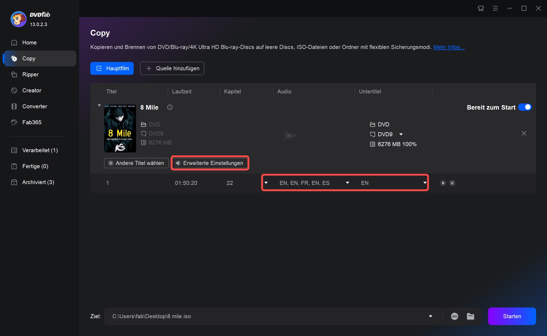Click the Laufzeit column header
Viewport: 547px width, 336px height.
[182, 92]
